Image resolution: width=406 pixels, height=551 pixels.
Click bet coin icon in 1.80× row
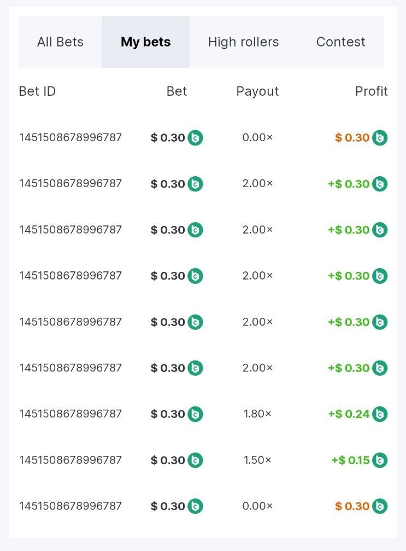[x=195, y=414]
